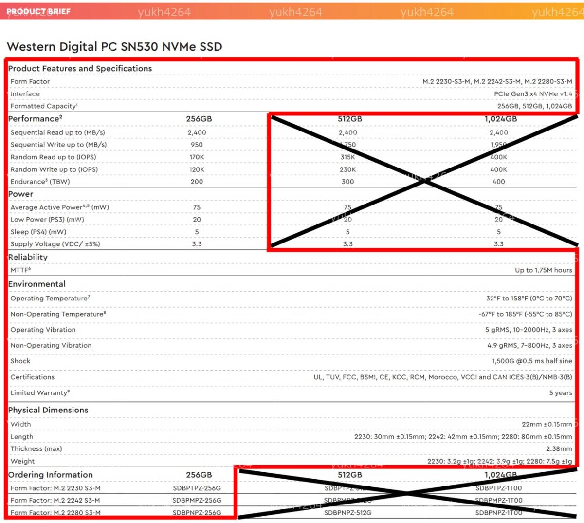584x523 pixels.
Task: Click the "PRODUCT BRIEF" header text
Action: (x=38, y=11)
